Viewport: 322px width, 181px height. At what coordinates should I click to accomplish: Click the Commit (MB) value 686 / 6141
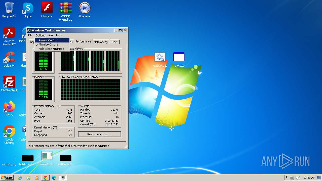point(112,124)
